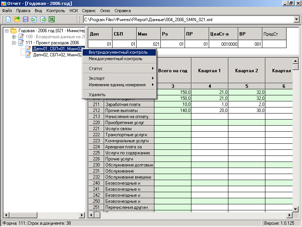The image size is (302, 227).
Task: Select the Деп=02, СБП=02 tree item
Action: [58, 55]
